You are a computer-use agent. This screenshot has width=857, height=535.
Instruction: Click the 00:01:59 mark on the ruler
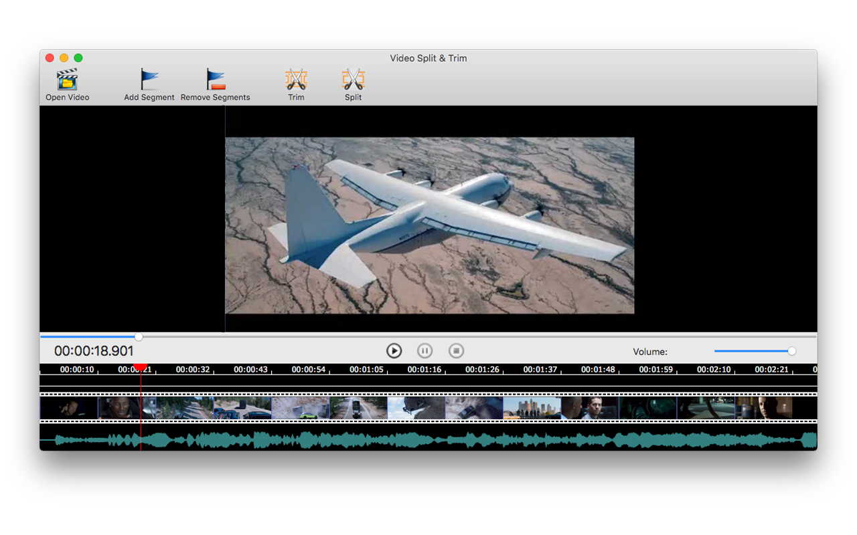coord(656,369)
